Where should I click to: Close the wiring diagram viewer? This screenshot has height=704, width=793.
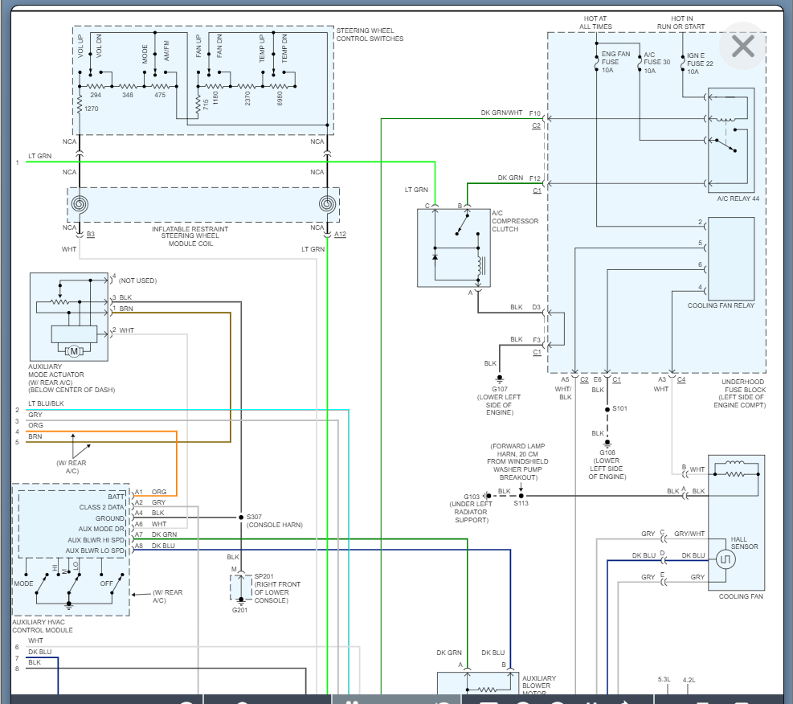[x=742, y=47]
